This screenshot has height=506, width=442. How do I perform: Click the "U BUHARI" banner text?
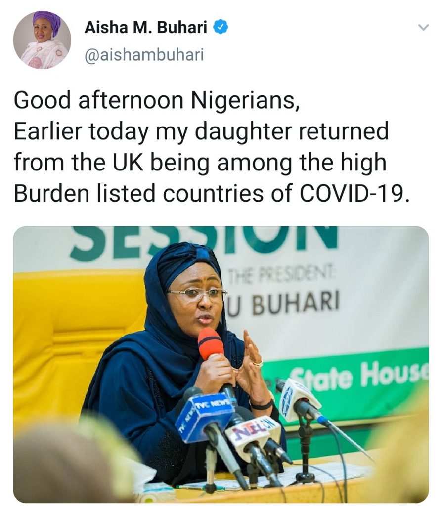284,305
